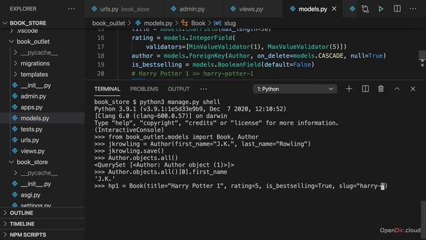Expand the migrations folder

(15, 63)
